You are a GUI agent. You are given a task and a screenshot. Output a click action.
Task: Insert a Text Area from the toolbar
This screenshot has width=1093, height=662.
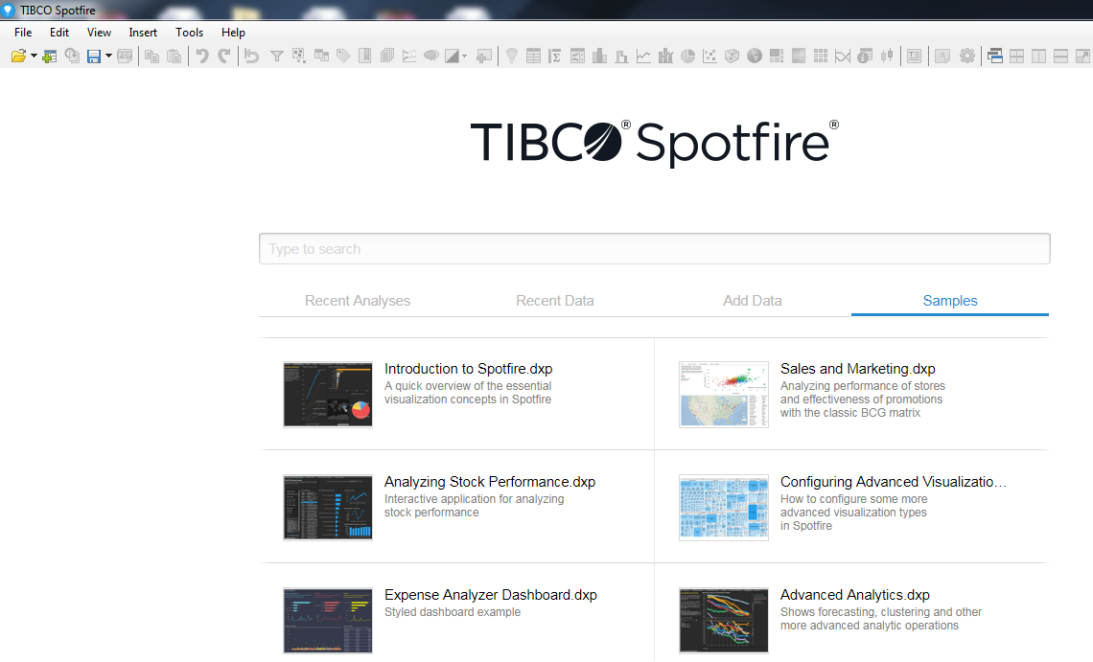click(914, 57)
